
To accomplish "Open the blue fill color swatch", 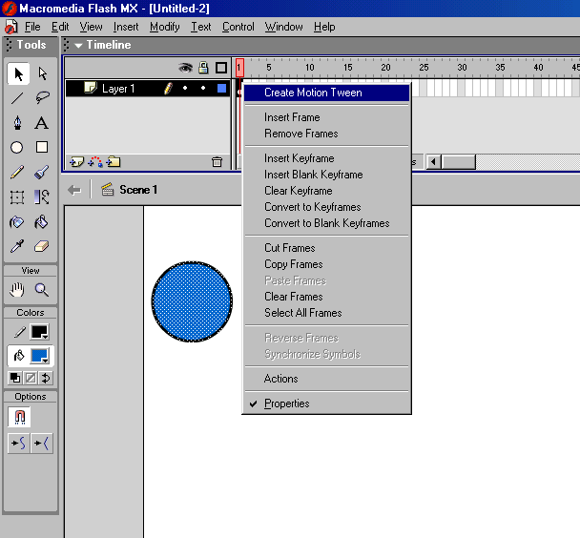I will pyautogui.click(x=41, y=356).
